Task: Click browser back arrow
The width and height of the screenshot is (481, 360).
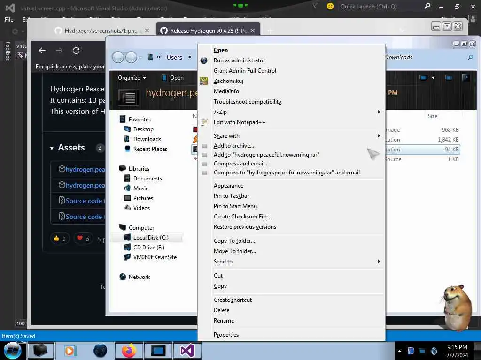Action: (x=42, y=51)
